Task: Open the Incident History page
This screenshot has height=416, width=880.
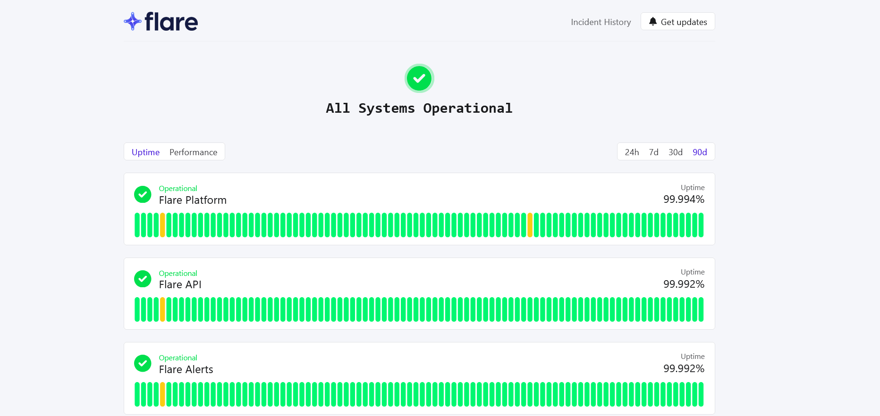Action: point(601,22)
